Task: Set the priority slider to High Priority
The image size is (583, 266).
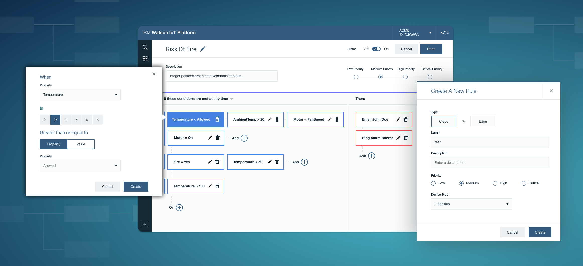Action: pos(405,77)
